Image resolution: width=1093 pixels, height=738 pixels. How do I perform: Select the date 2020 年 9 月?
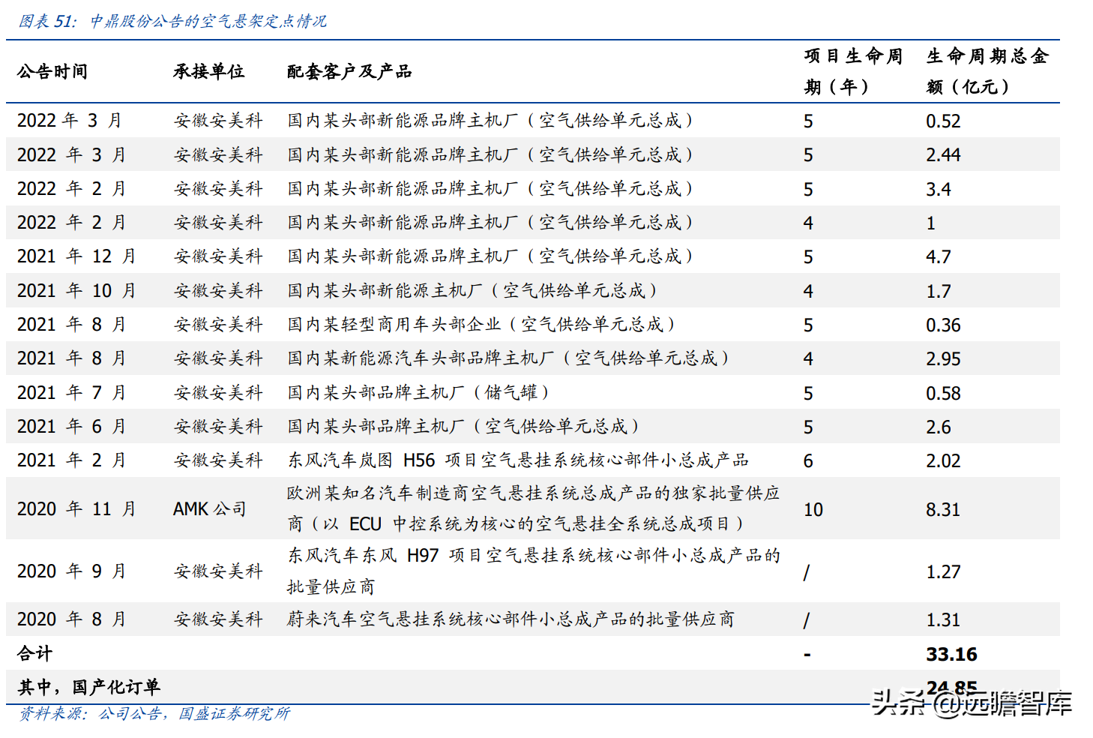[x=71, y=571]
